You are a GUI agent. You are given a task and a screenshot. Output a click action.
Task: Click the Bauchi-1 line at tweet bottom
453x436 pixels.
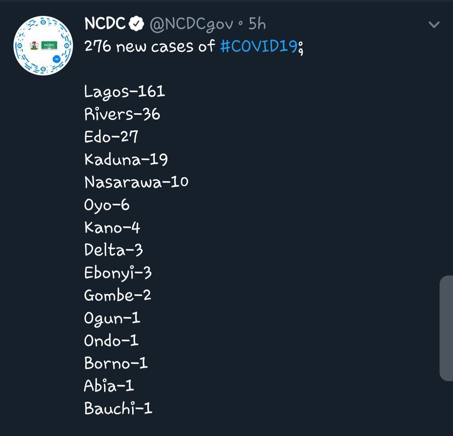[x=118, y=409]
